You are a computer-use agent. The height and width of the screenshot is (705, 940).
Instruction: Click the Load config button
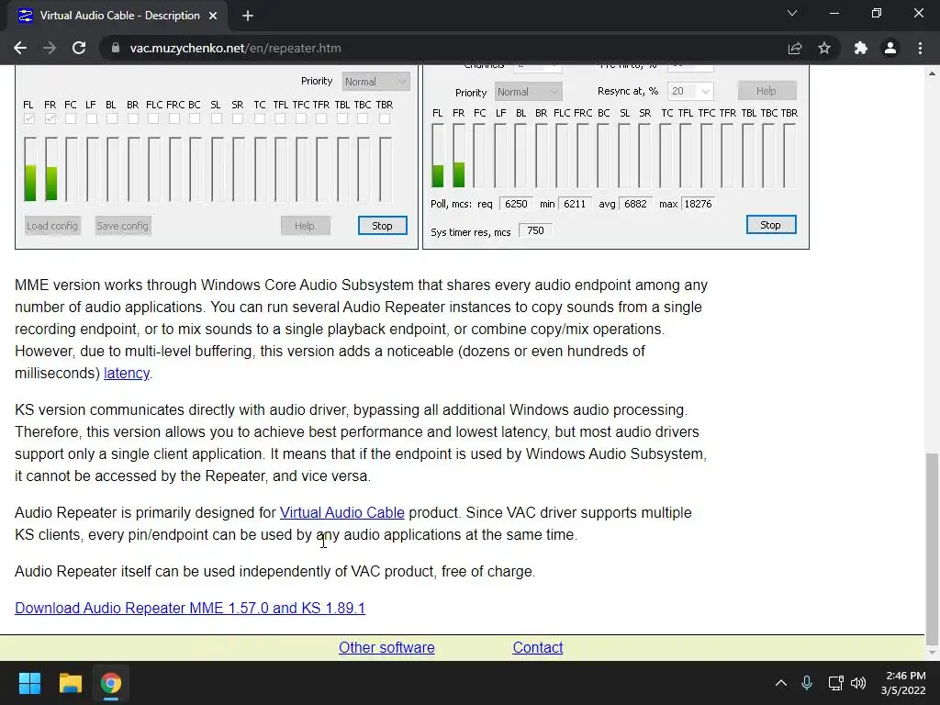(52, 226)
